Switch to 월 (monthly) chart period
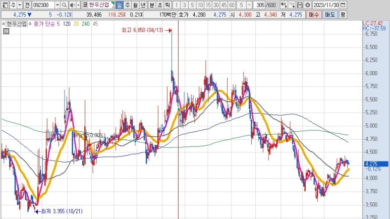 click(135, 5)
